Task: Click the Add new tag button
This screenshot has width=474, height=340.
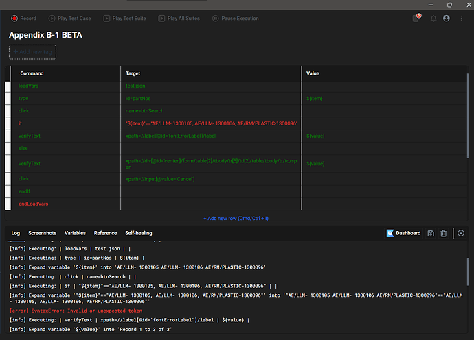Action: coord(32,51)
